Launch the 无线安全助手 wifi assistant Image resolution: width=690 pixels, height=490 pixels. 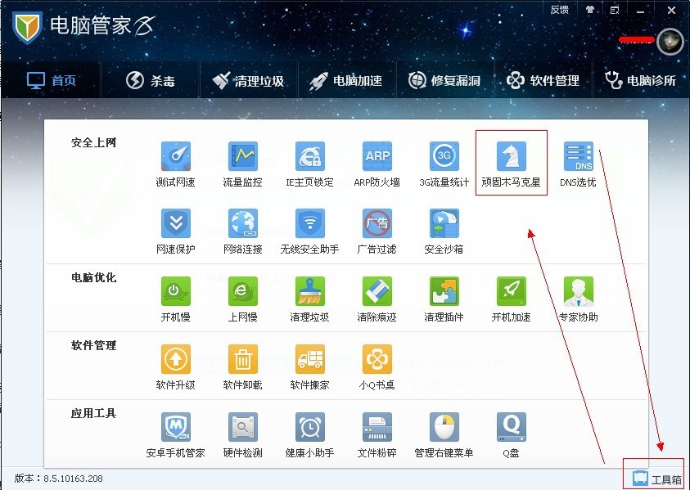click(309, 232)
